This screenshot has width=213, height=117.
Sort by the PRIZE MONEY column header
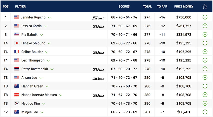184,6
